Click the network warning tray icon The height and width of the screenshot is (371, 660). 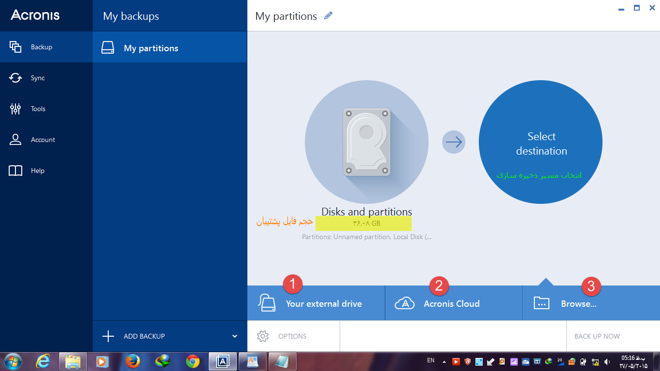[x=595, y=361]
